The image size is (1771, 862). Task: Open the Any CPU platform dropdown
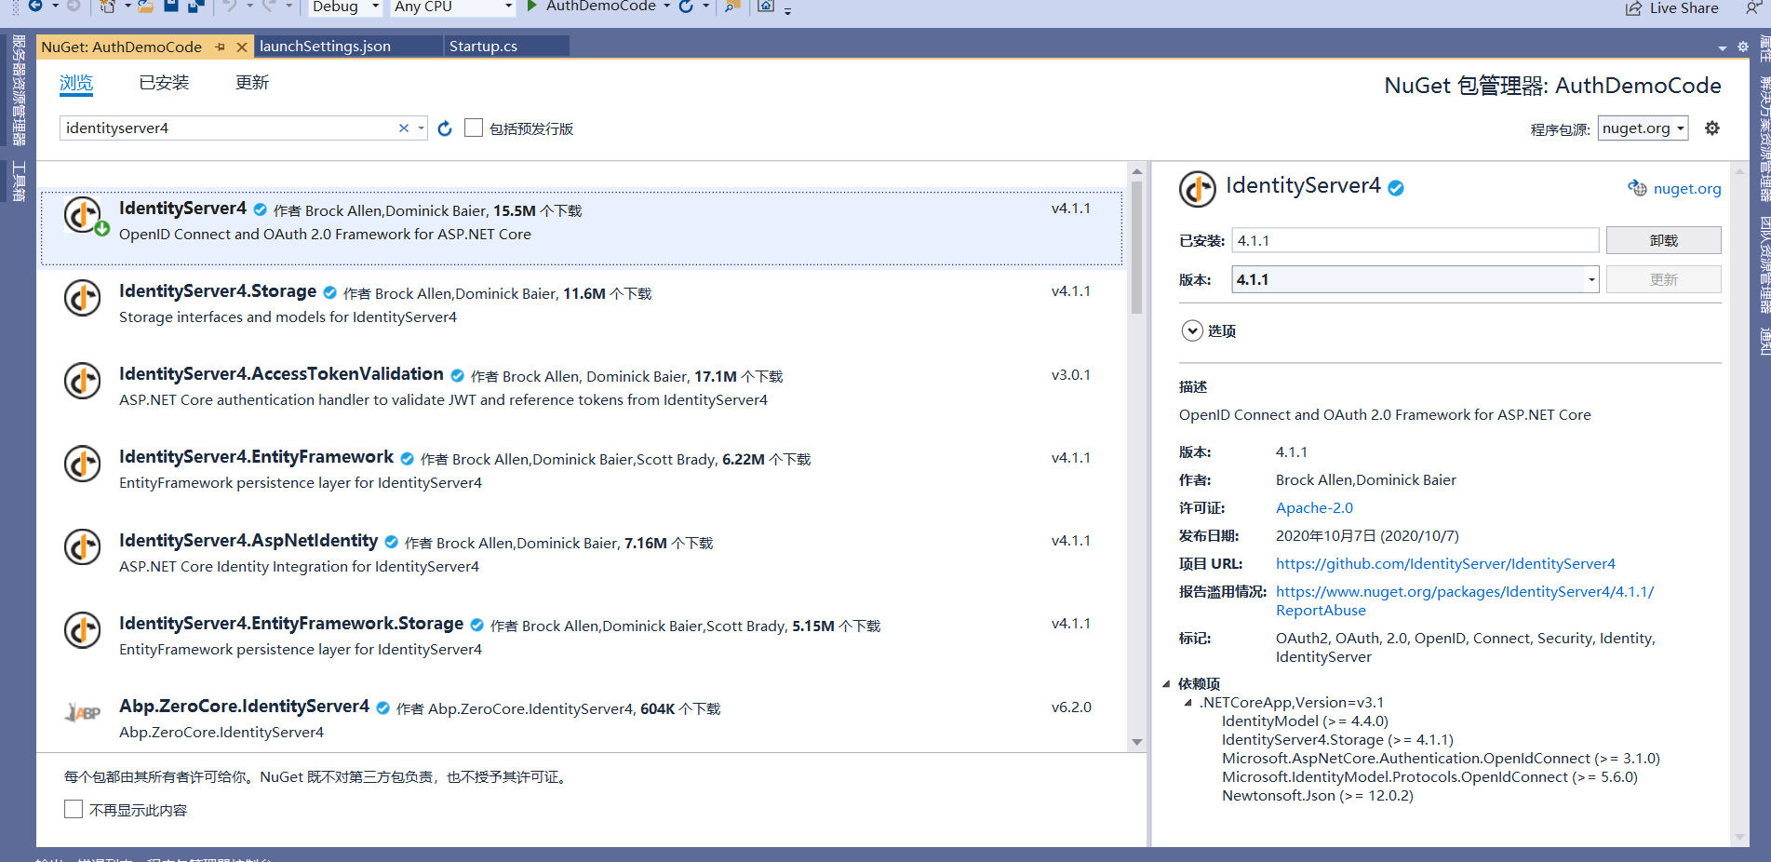452,7
